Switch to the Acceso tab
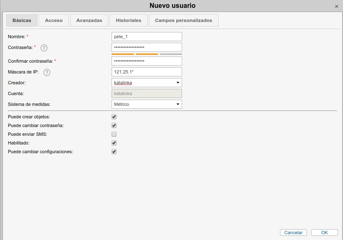The width and height of the screenshot is (343, 240). (54, 20)
